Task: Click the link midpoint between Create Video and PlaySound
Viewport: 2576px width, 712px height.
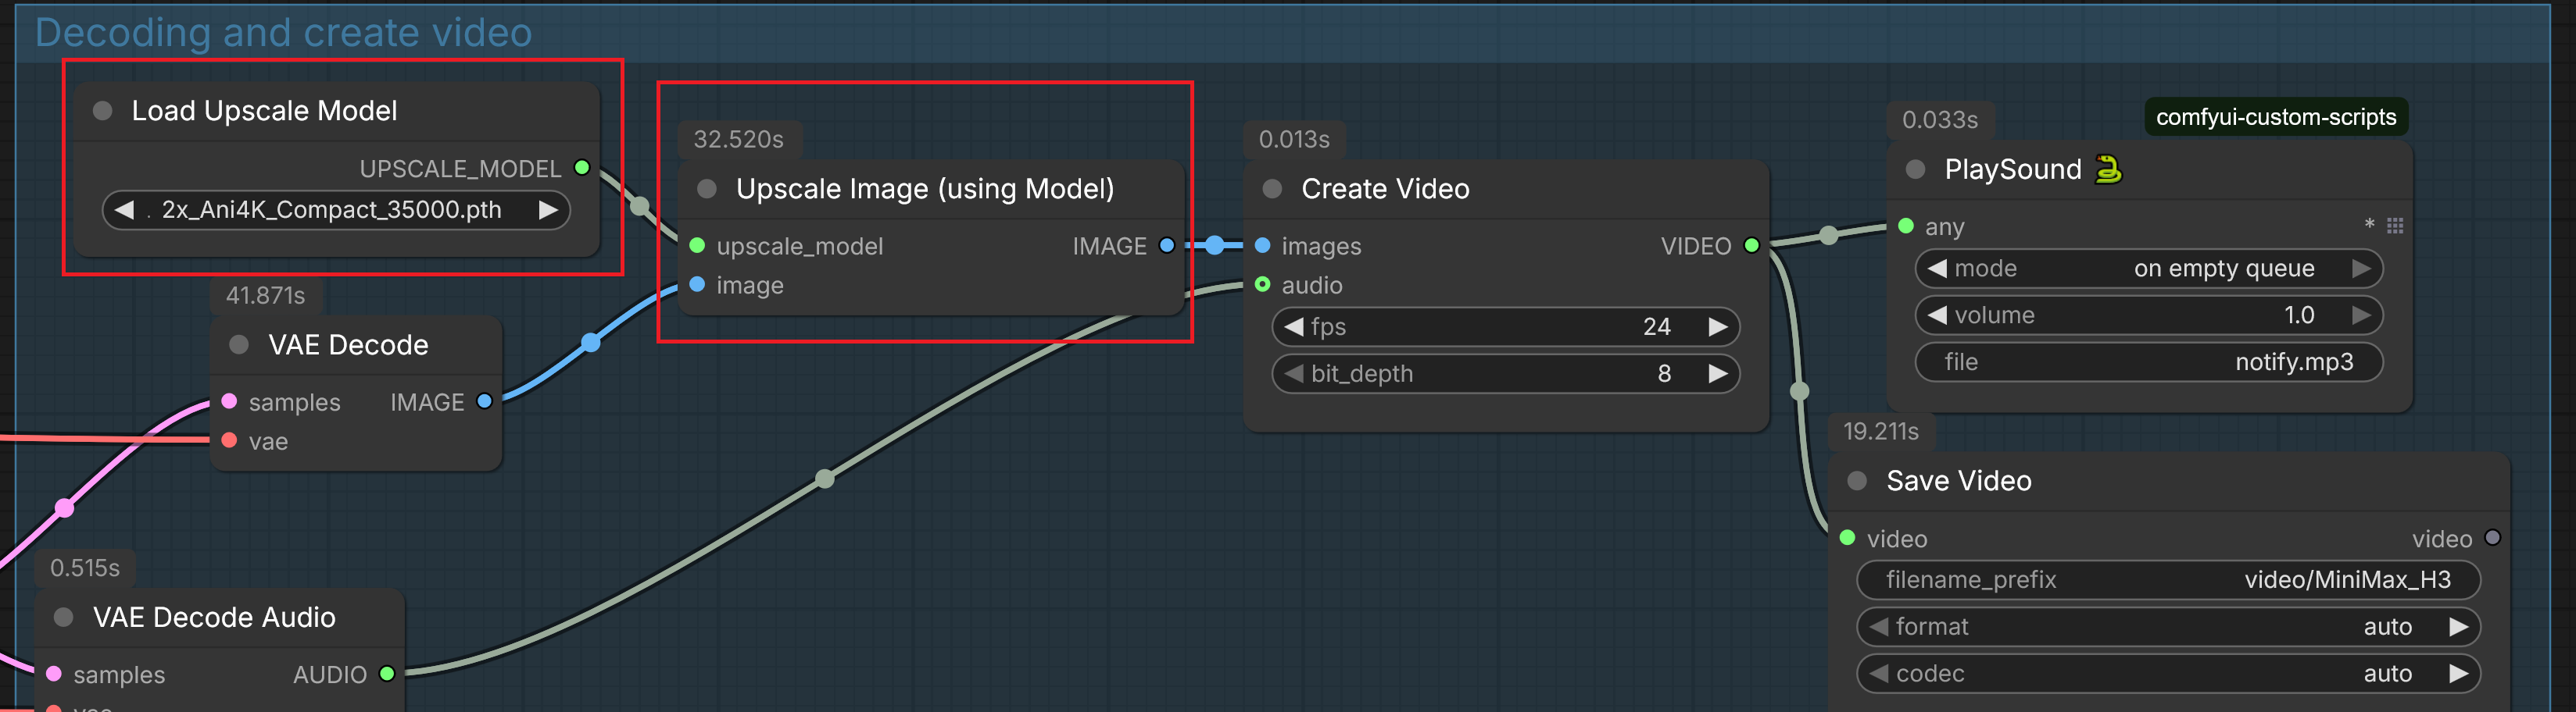Action: [x=1828, y=236]
